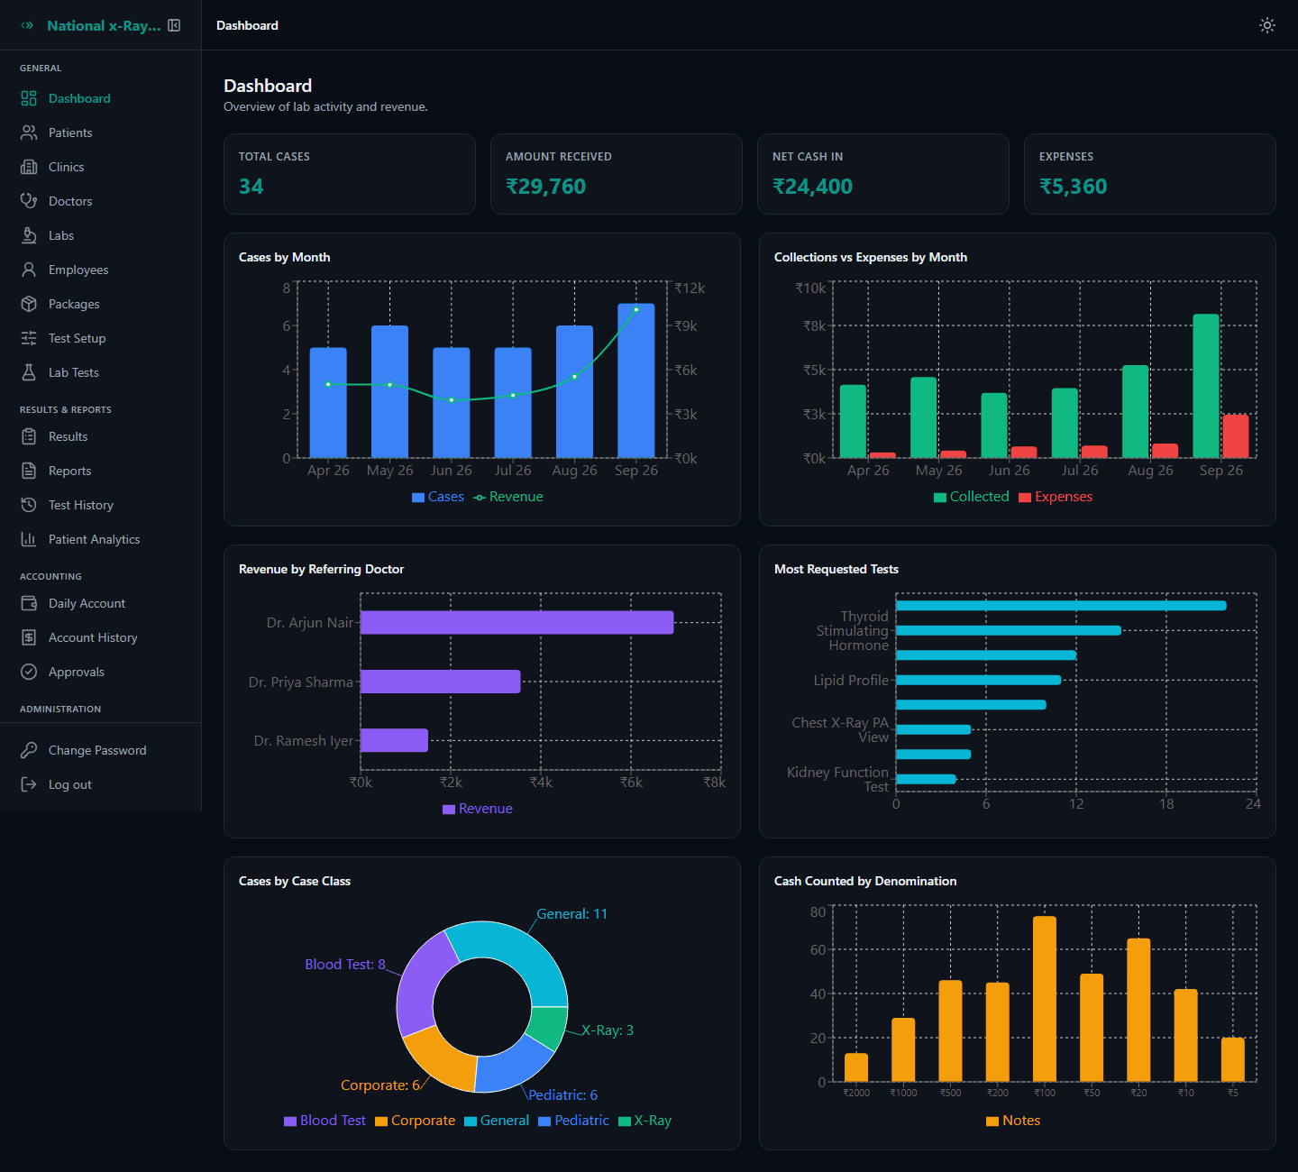Click the Dr. Priya Sharma revenue bar

[440, 682]
